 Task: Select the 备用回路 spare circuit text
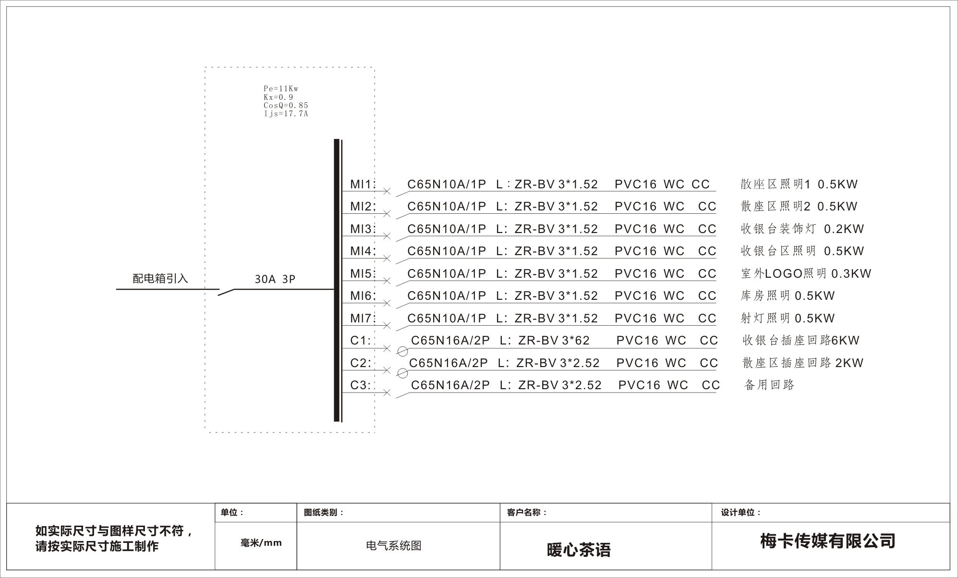tap(769, 385)
